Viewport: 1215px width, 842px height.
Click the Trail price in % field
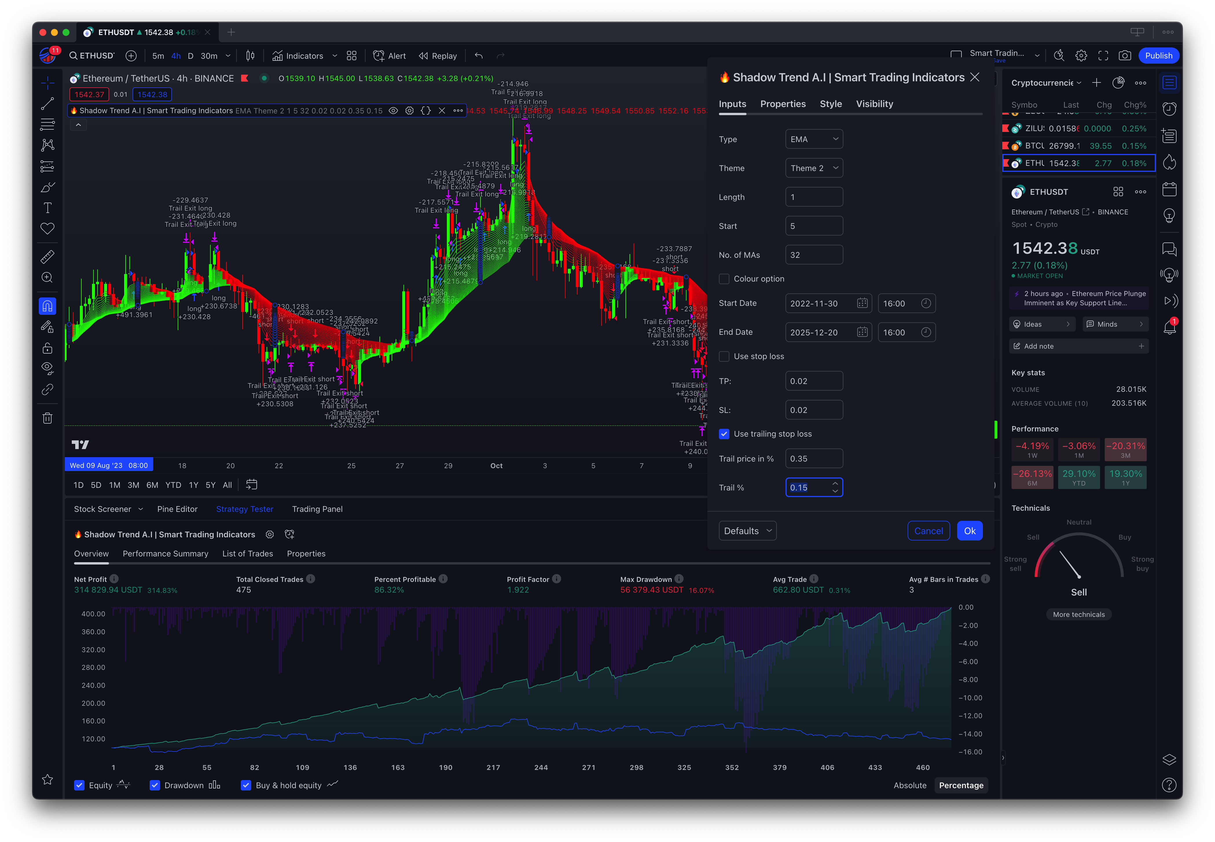point(814,458)
